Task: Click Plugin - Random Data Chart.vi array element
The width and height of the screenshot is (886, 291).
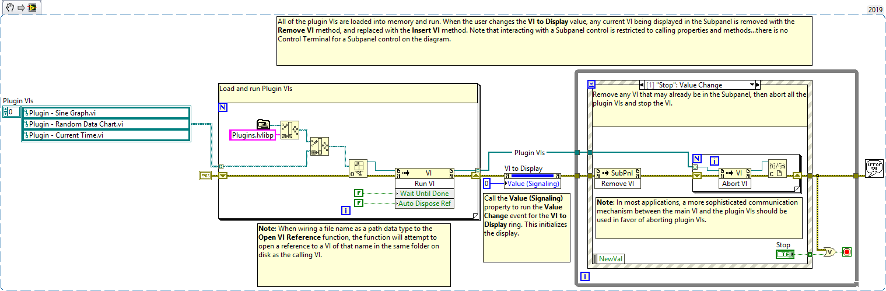Action: (106, 124)
